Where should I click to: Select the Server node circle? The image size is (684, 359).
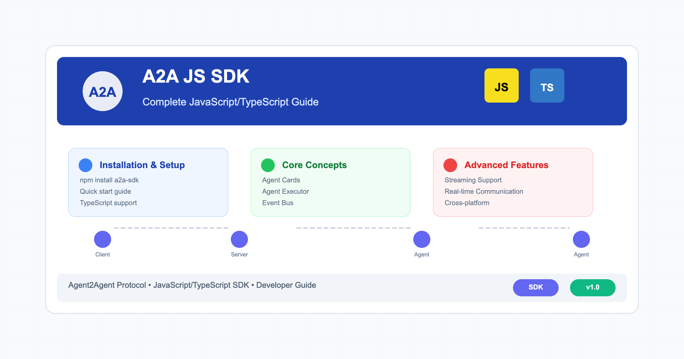[239, 239]
